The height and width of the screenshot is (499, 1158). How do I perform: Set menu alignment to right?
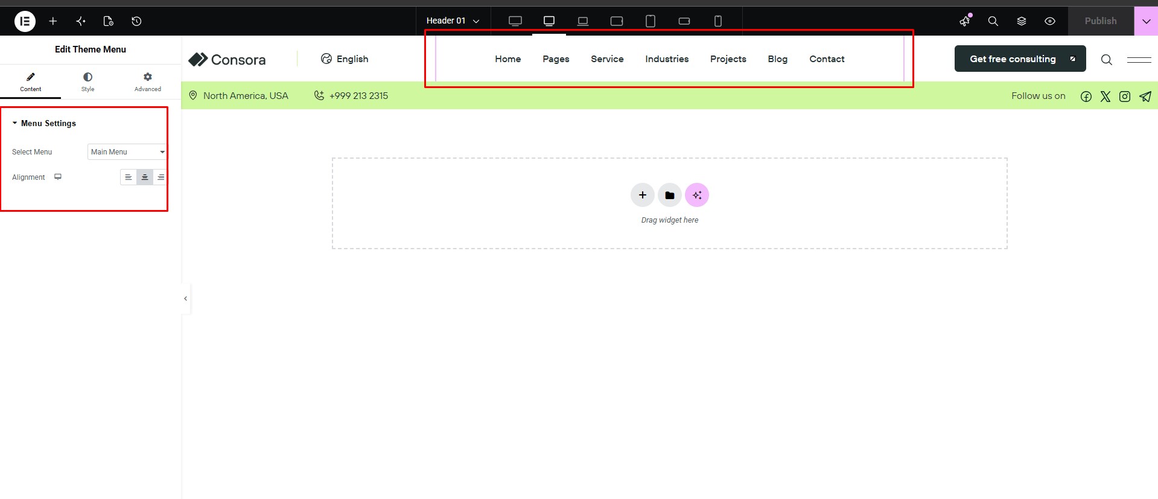tap(161, 177)
